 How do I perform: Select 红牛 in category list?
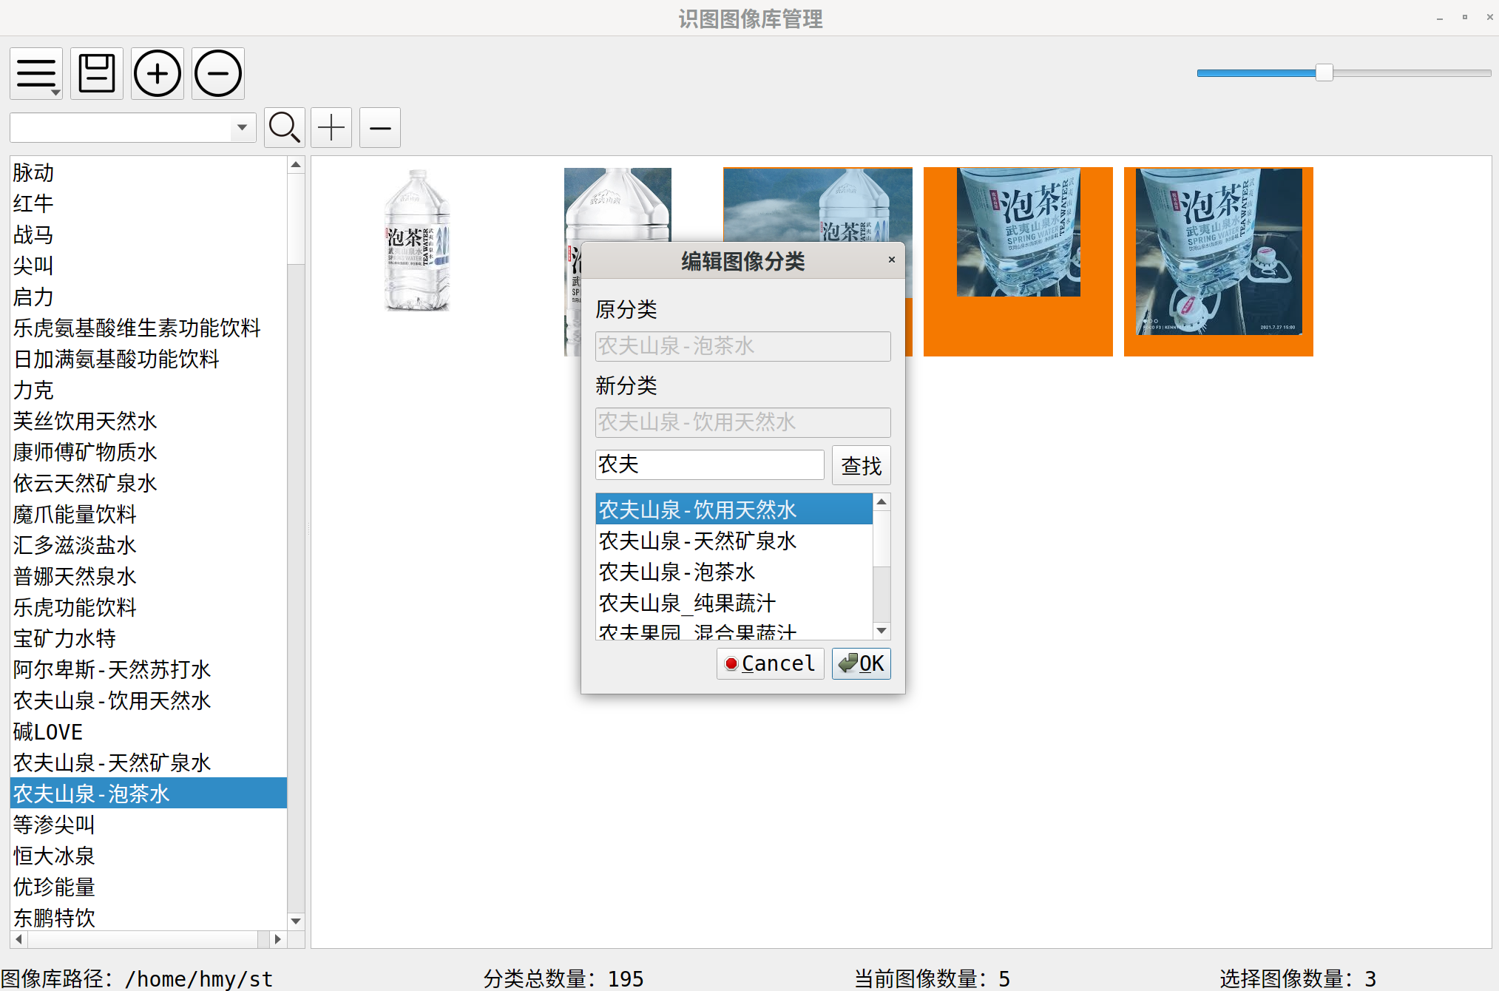pos(148,203)
